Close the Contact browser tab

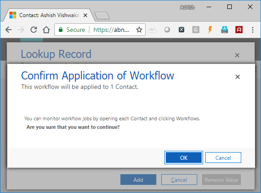click(85, 15)
